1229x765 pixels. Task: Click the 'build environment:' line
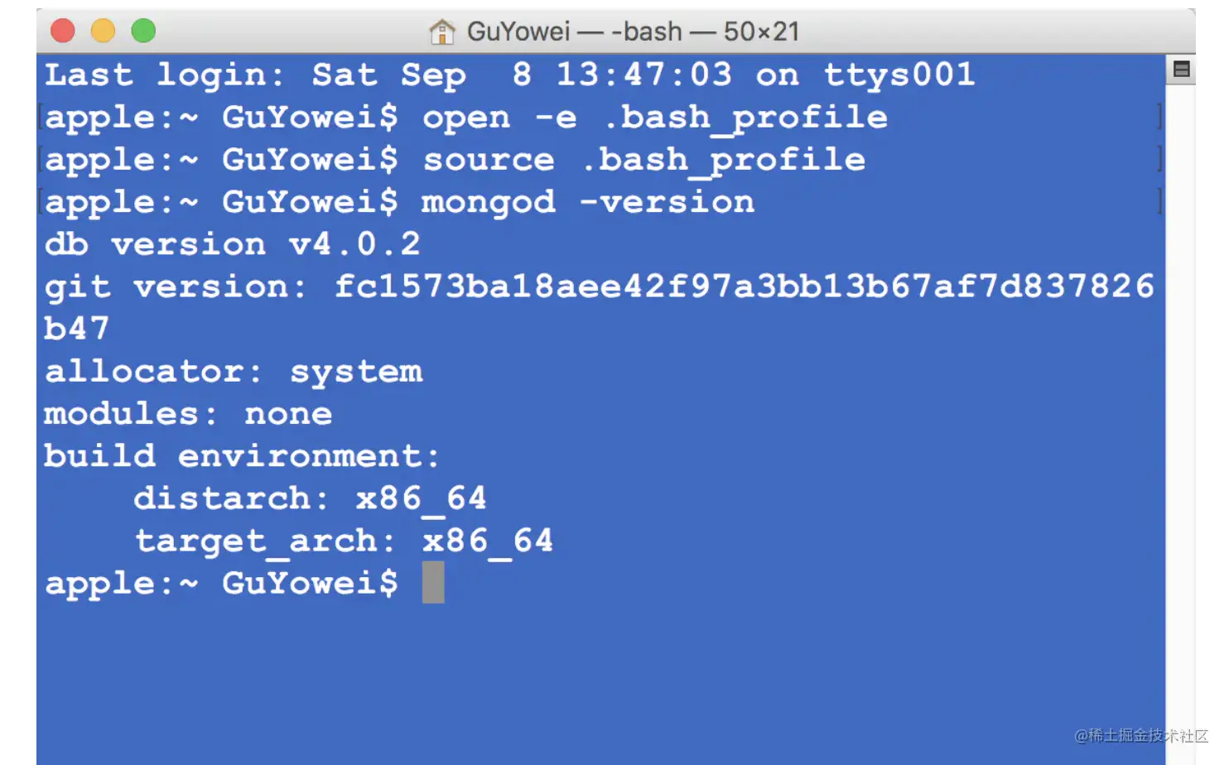pyautogui.click(x=241, y=456)
